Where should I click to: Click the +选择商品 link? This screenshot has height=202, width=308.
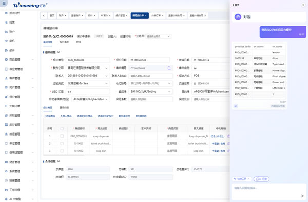[x=50, y=116]
